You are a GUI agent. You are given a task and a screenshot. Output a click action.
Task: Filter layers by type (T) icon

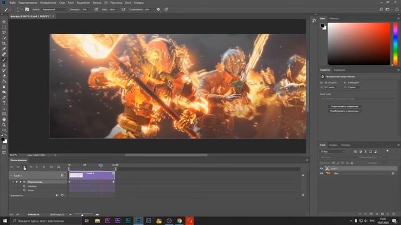[365, 151]
